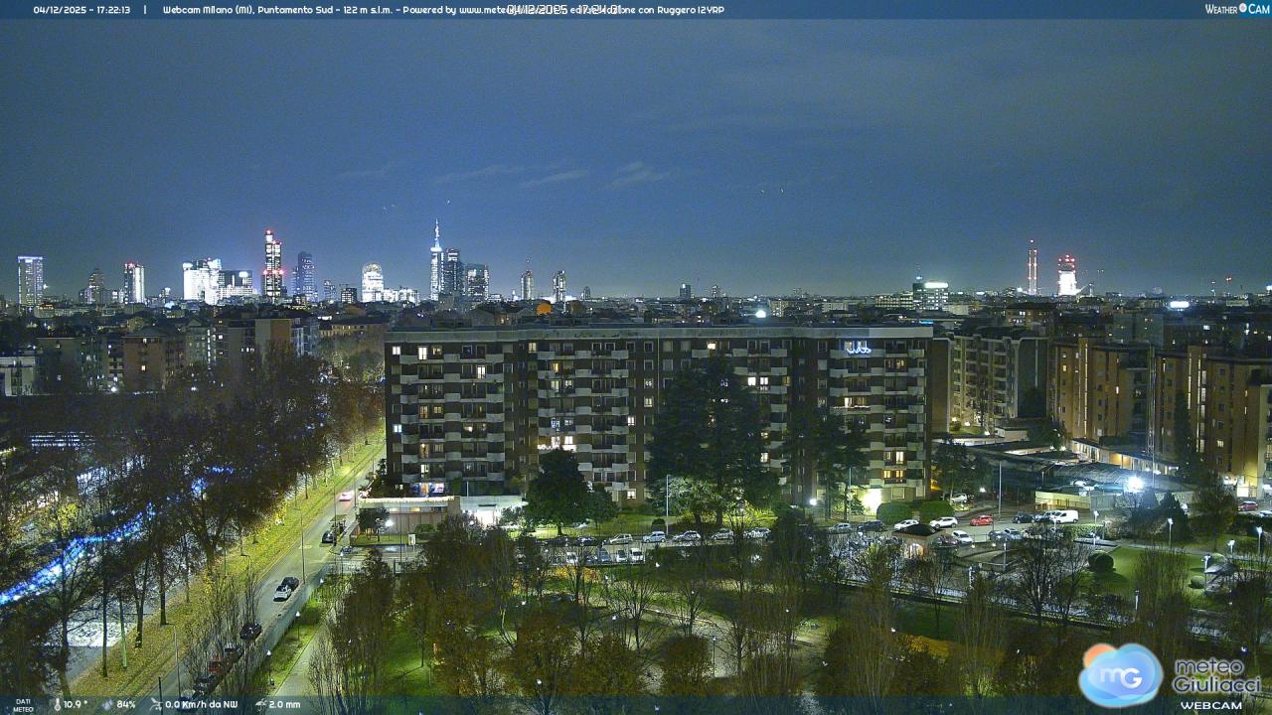Click the 0.0 Km/h da NW wind reading

point(202,705)
